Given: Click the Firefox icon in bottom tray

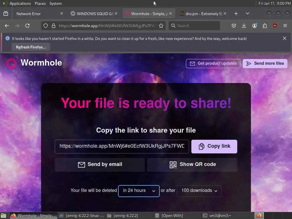Looking at the screenshot, I should click(259, 216).
